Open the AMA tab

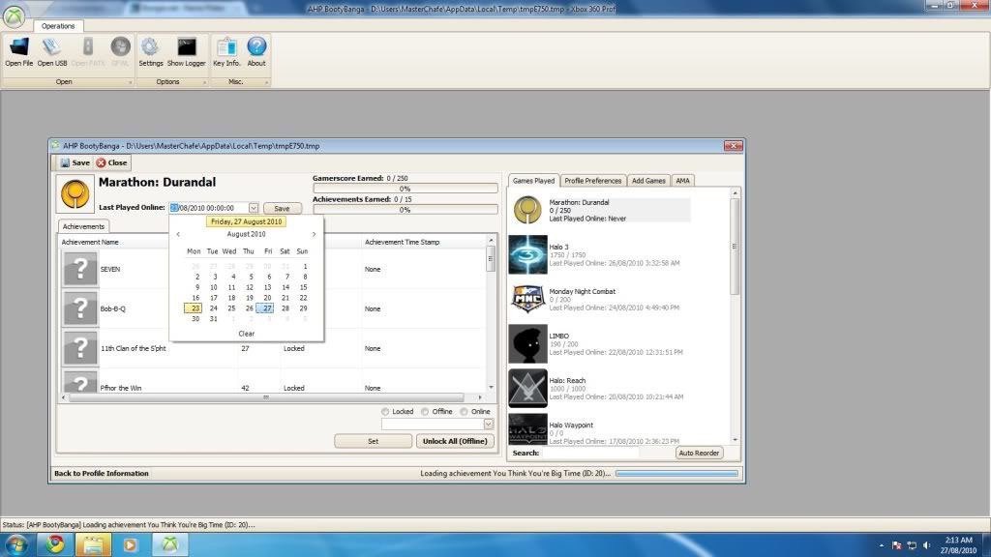pos(682,181)
